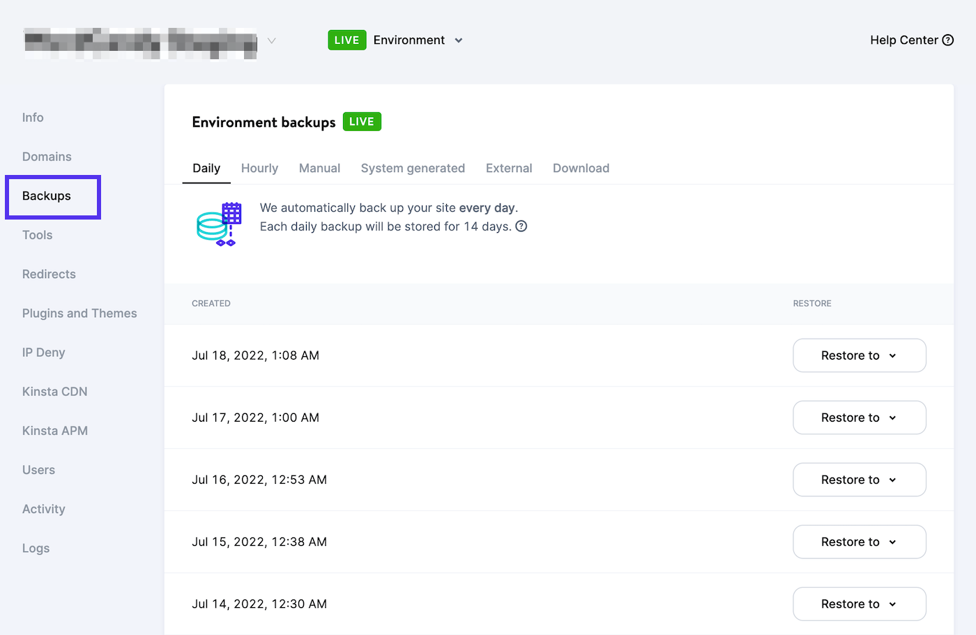Switch to the Hourly backups tab
976x635 pixels.
(259, 168)
